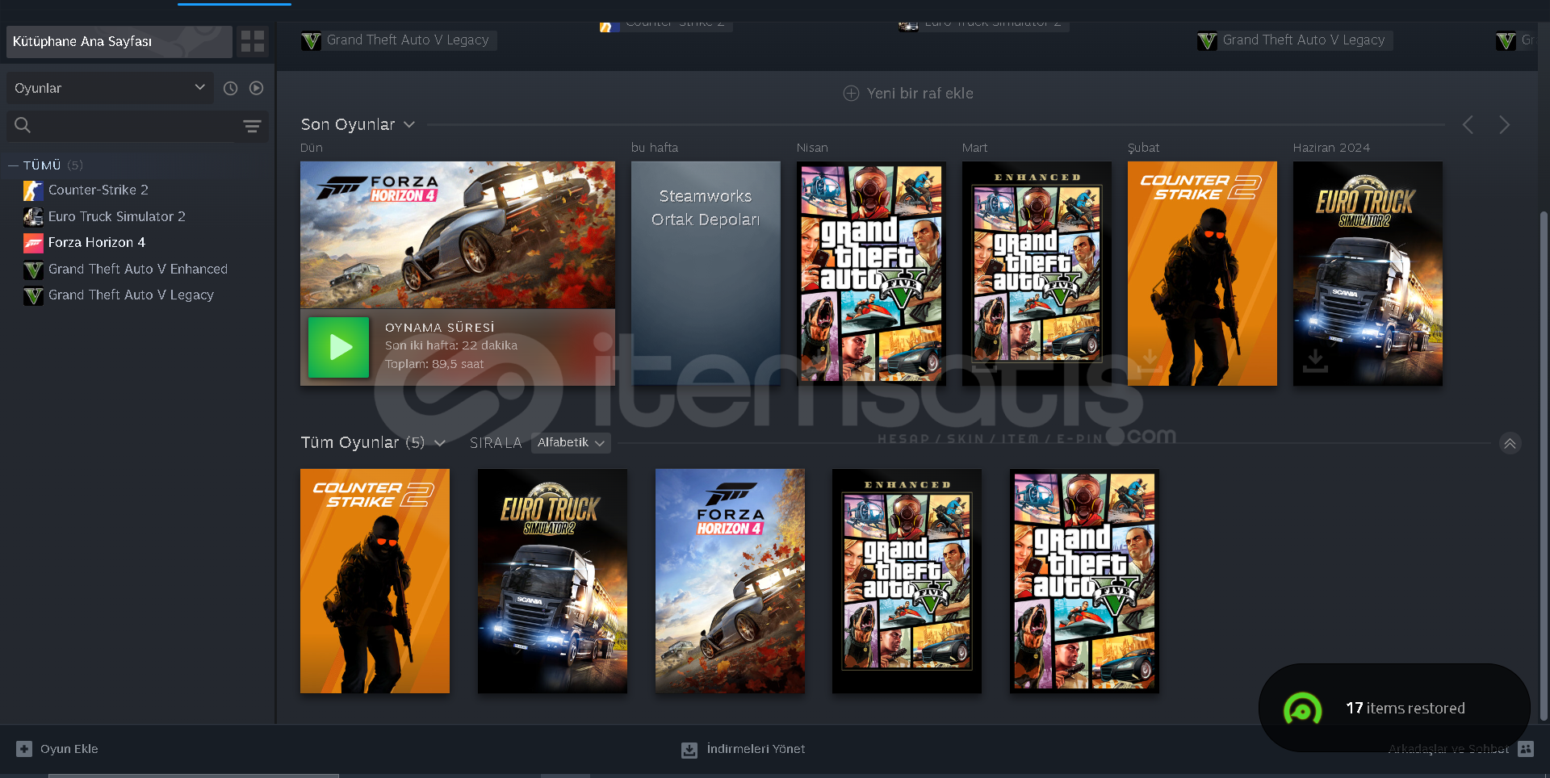This screenshot has height=778, width=1550.
Task: Switch library to grid view icon
Action: click(253, 41)
